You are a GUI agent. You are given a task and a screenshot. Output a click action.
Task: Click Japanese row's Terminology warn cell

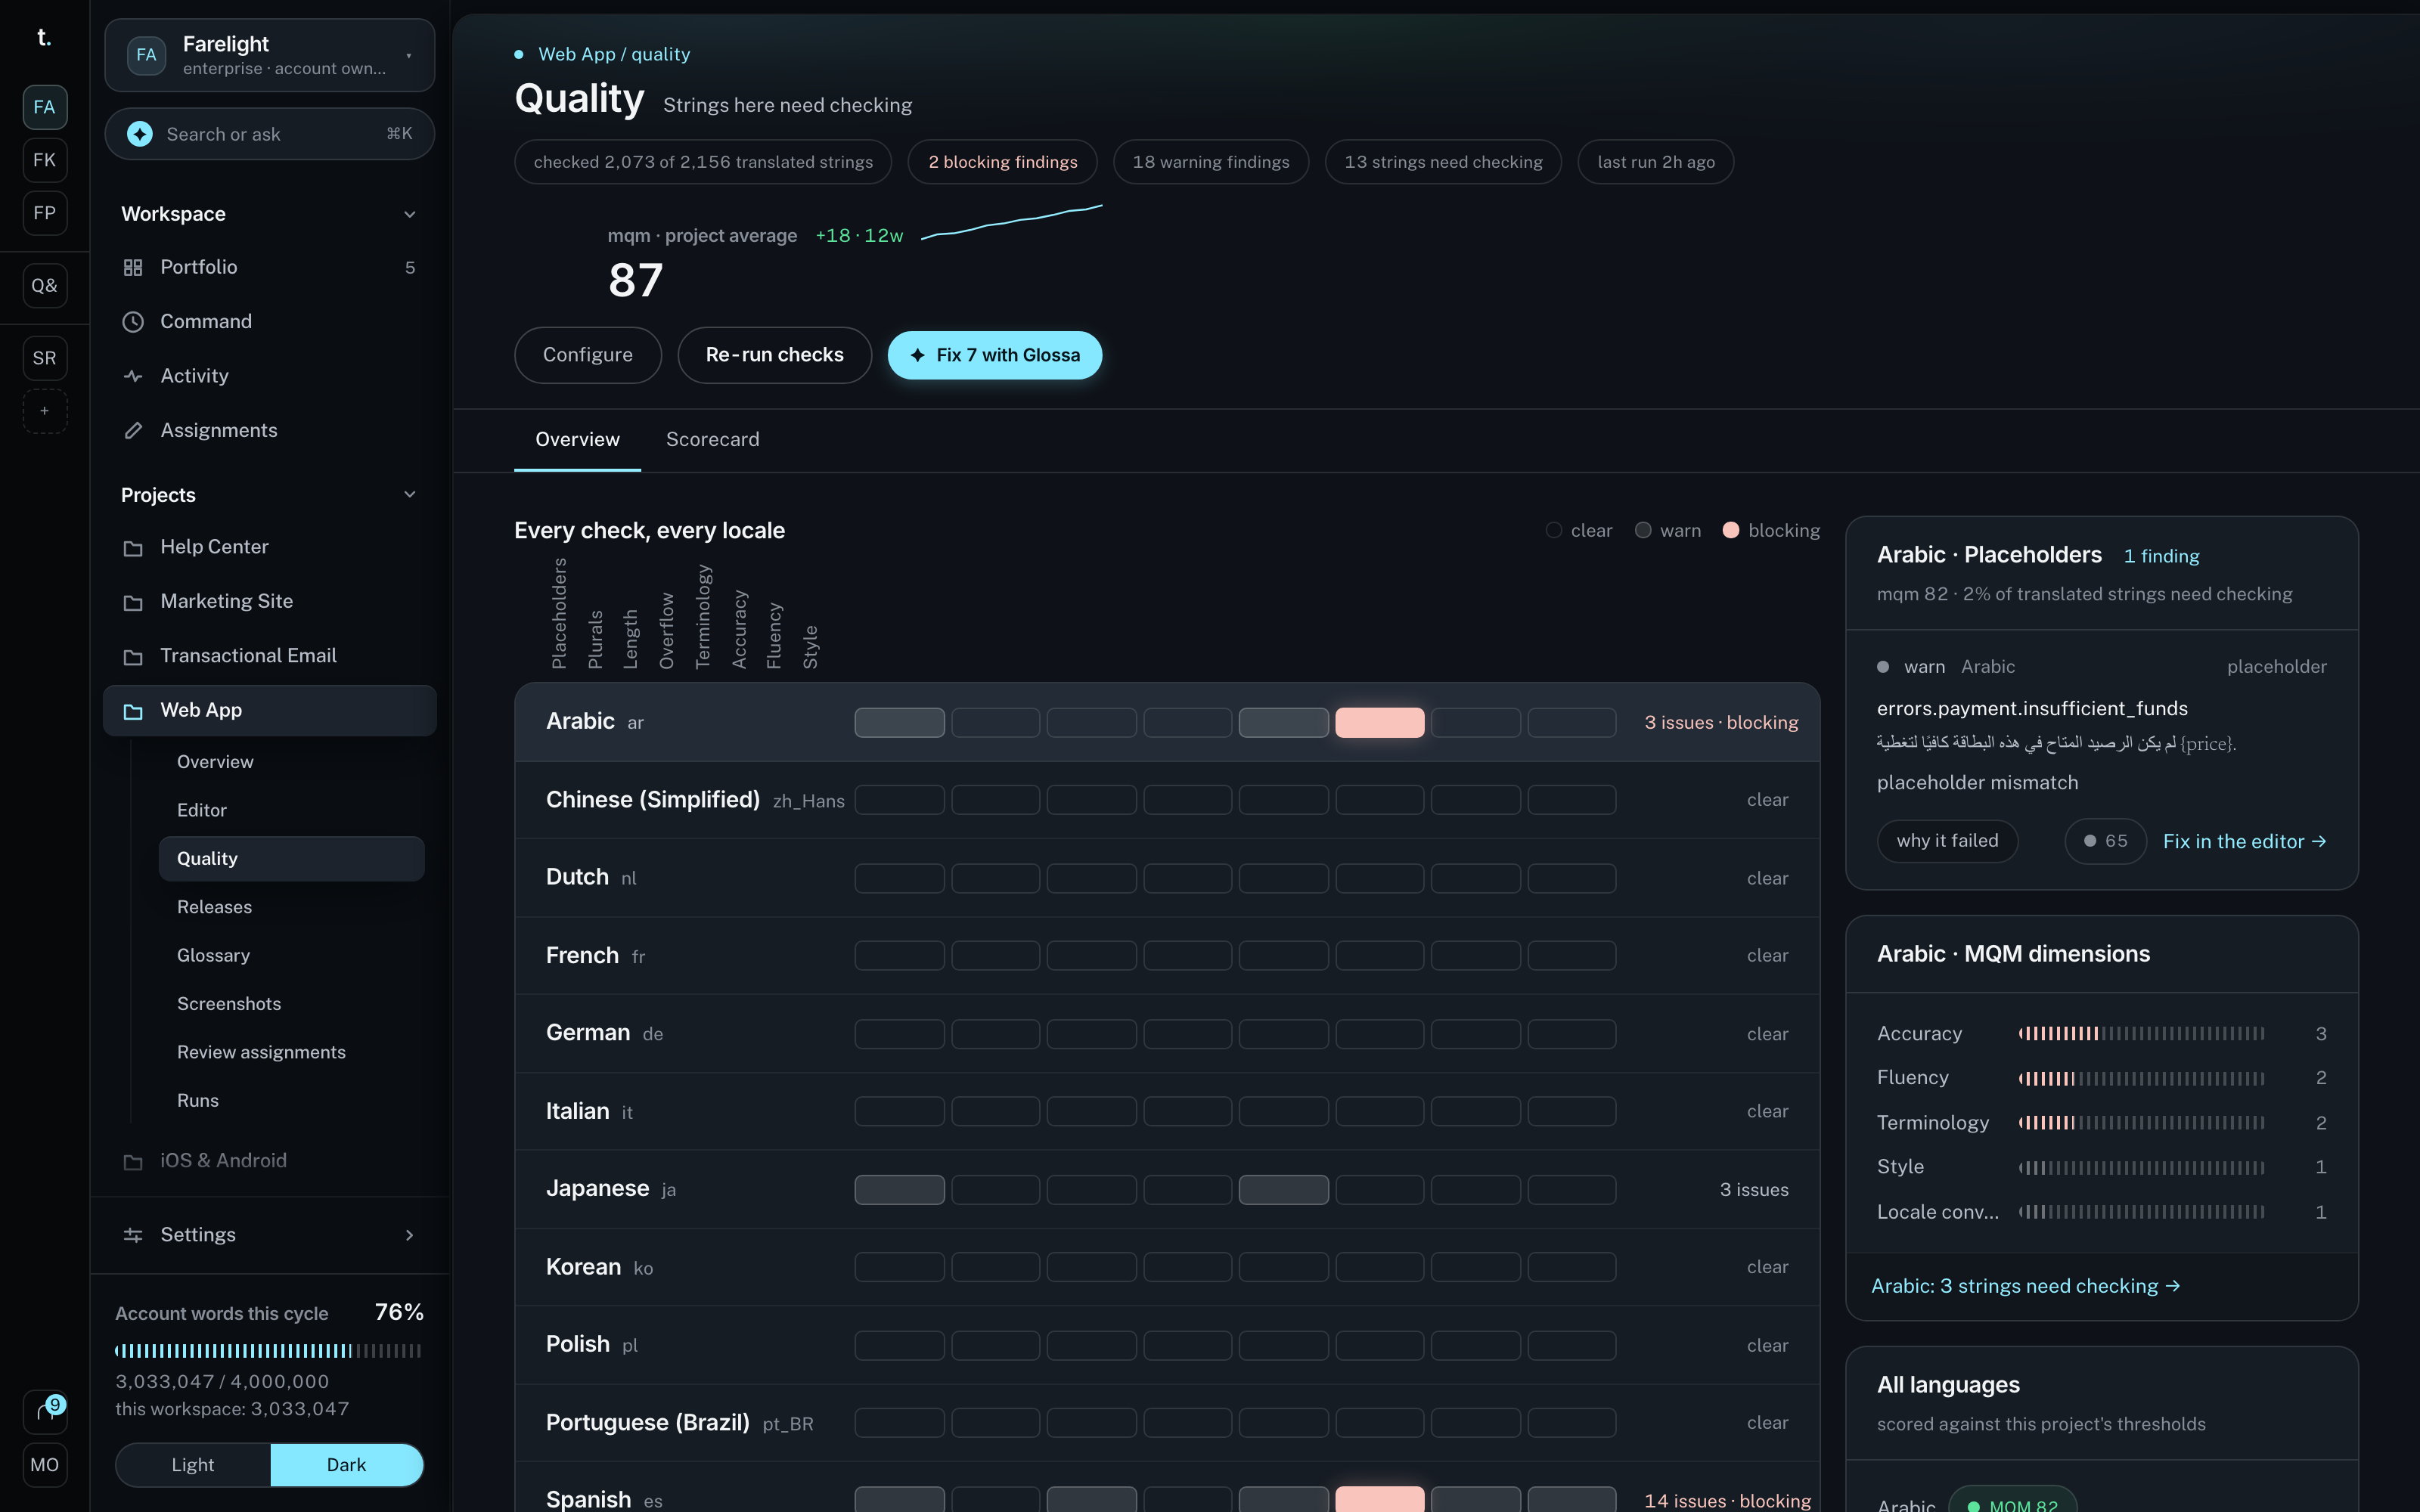point(1283,1190)
